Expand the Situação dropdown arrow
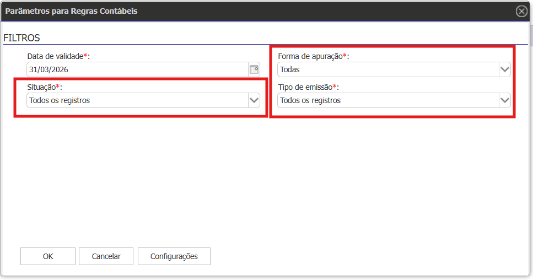Screen dimensions: 533x280 (254, 100)
